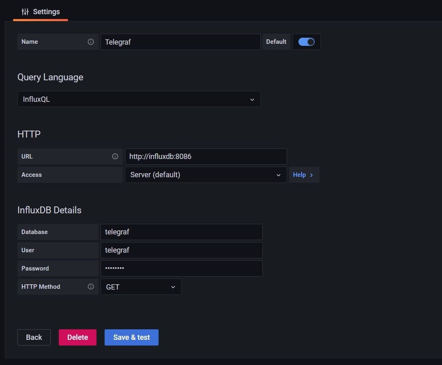The height and width of the screenshot is (365, 442).
Task: Expand the Access Server (default) dropdown
Action: point(206,175)
